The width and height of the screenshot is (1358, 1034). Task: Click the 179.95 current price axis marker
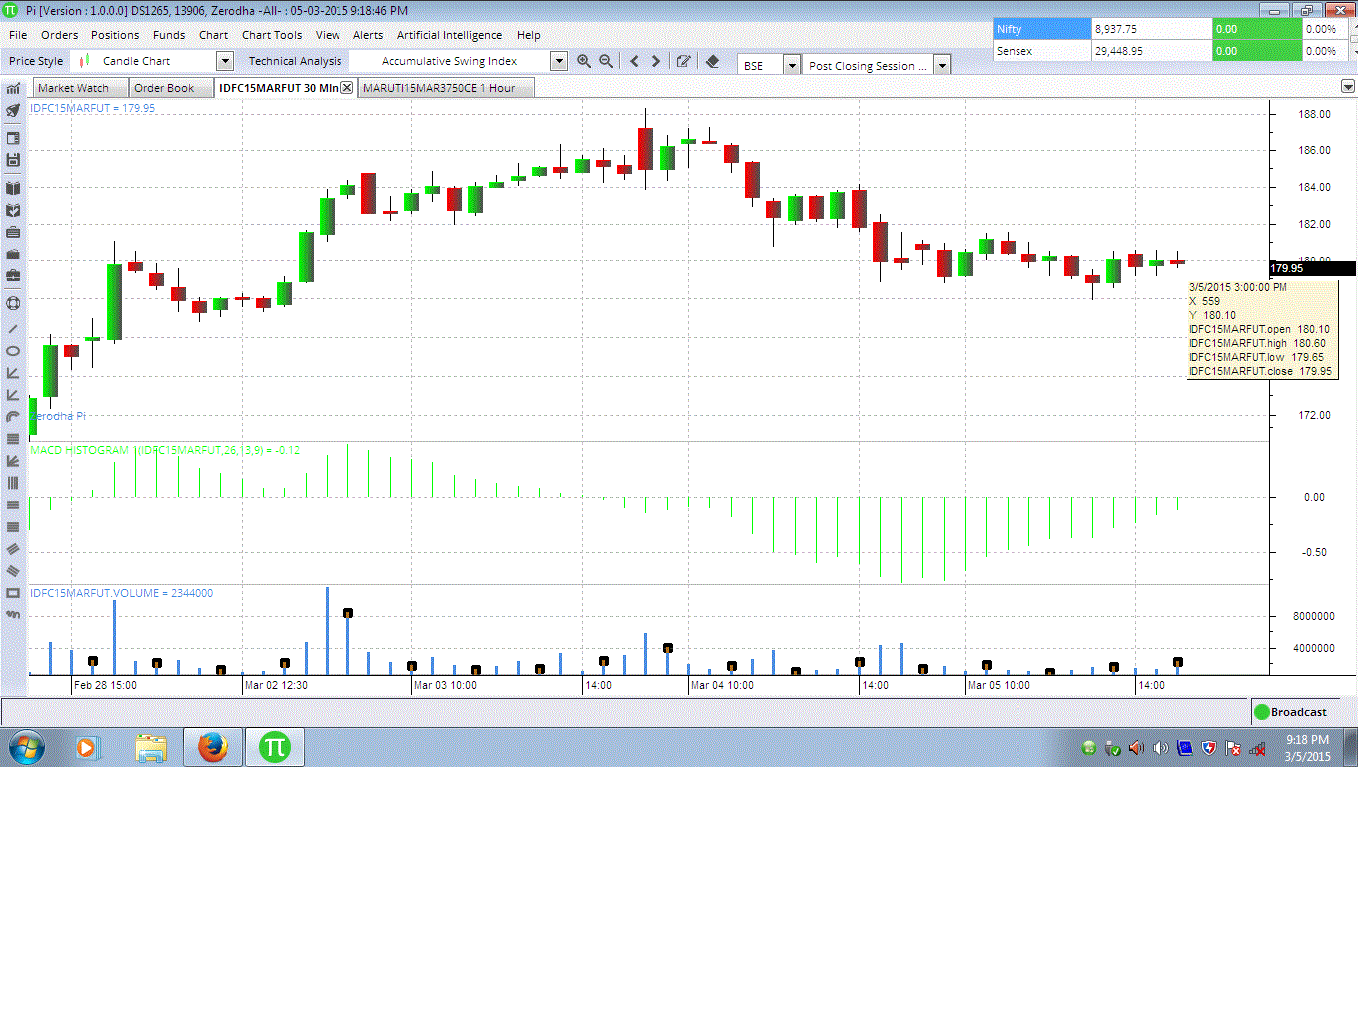click(x=1312, y=268)
